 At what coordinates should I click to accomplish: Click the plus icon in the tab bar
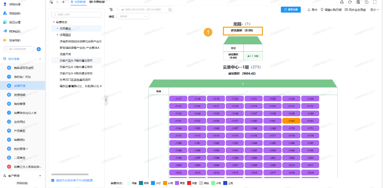tap(64, 2)
